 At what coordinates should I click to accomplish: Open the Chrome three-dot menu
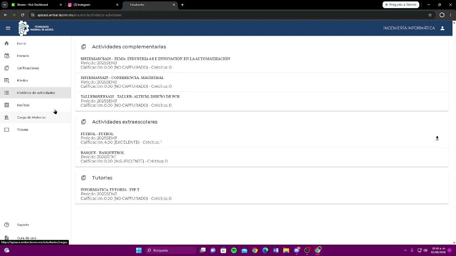coord(451,15)
